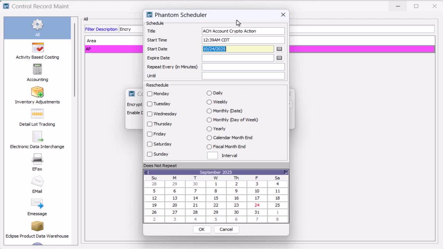Click the Repeat Every (in Minutes) field

tap(243, 67)
